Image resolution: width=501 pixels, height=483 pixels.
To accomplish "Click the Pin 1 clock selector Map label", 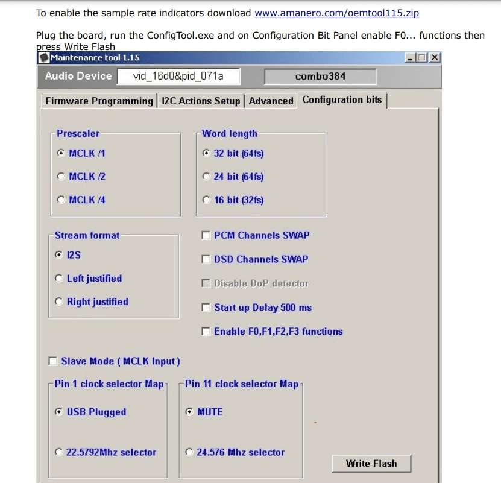I will pyautogui.click(x=109, y=384).
